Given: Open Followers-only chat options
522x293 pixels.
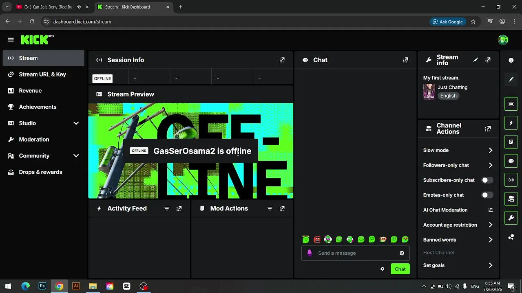Looking at the screenshot, I should coord(458,165).
